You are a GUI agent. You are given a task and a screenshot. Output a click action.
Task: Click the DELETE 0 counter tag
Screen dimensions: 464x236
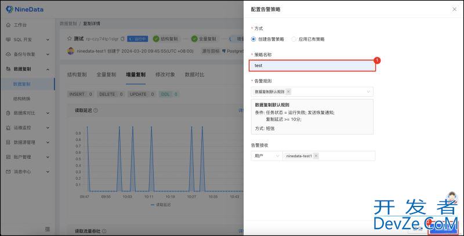point(111,94)
